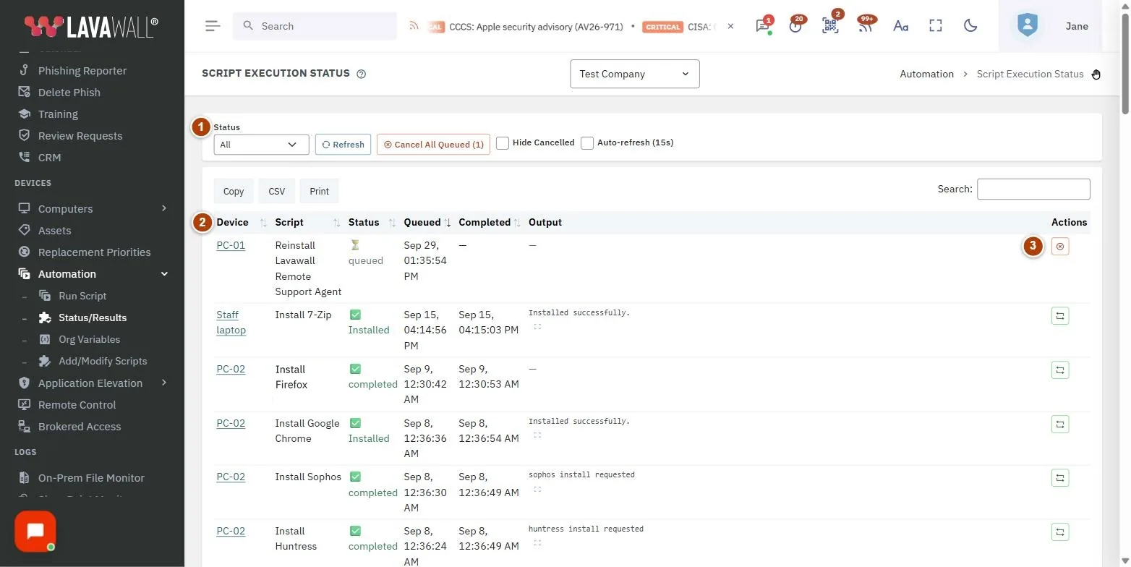Open chat messages icon with badge 1
Screen dimensions: 1131x567
point(762,26)
